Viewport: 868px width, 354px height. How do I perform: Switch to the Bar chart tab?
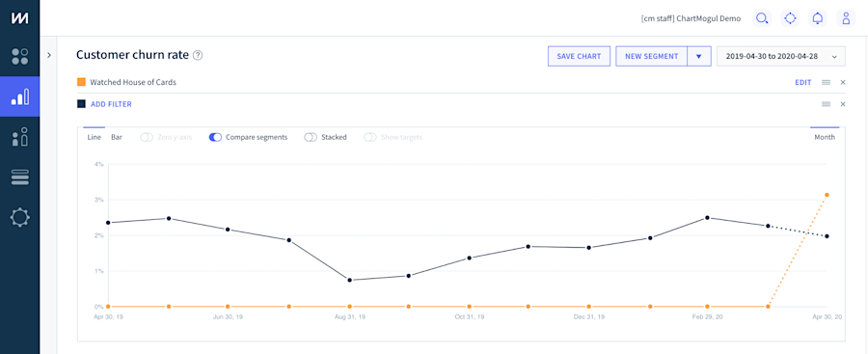[x=117, y=137]
